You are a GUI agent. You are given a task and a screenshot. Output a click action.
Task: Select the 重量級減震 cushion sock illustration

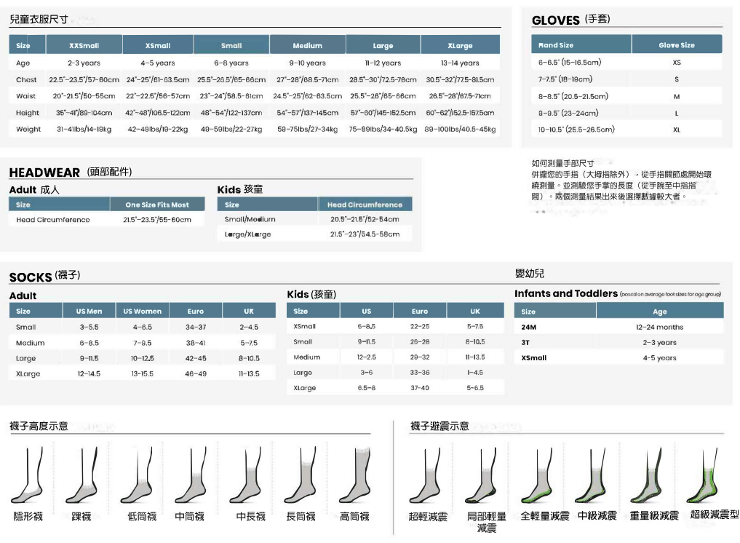(x=649, y=475)
